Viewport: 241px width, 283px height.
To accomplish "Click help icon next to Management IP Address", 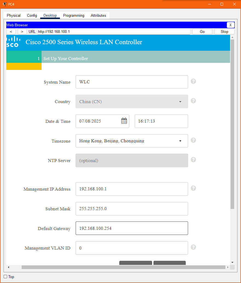I will point(193,188).
